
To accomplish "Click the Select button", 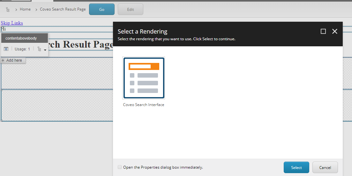I will tap(296, 167).
